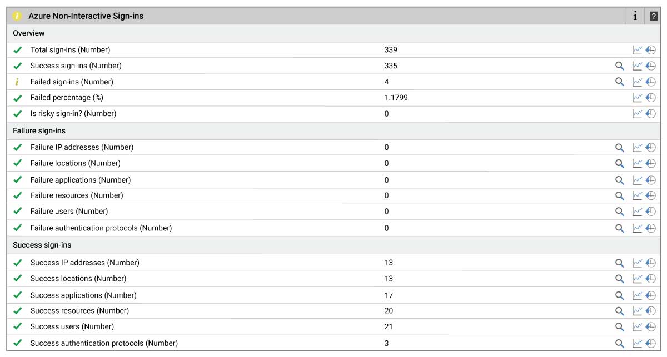Open history clock icon for Failed percentage
The image size is (667, 357).
pyautogui.click(x=651, y=98)
